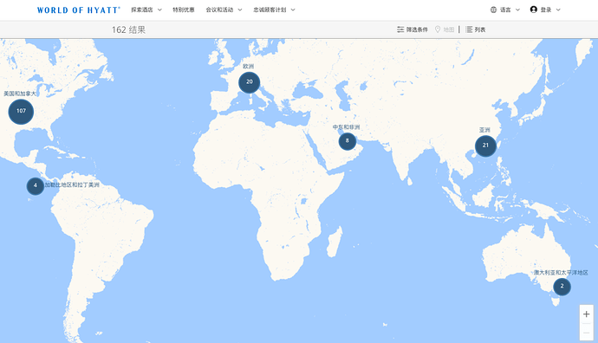Open 特别优惠 page

(184, 10)
